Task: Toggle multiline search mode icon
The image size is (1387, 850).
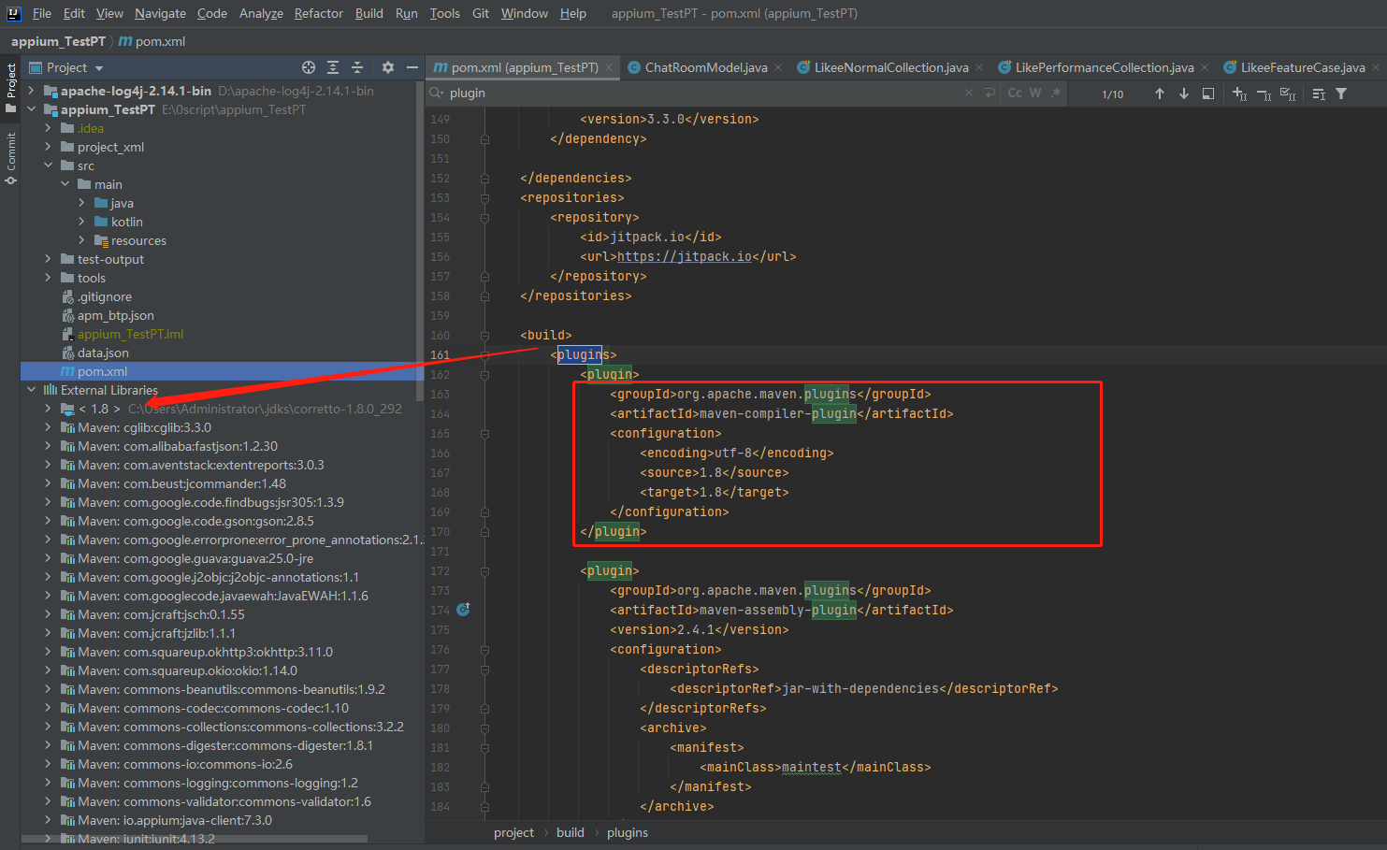Action: [x=1319, y=94]
